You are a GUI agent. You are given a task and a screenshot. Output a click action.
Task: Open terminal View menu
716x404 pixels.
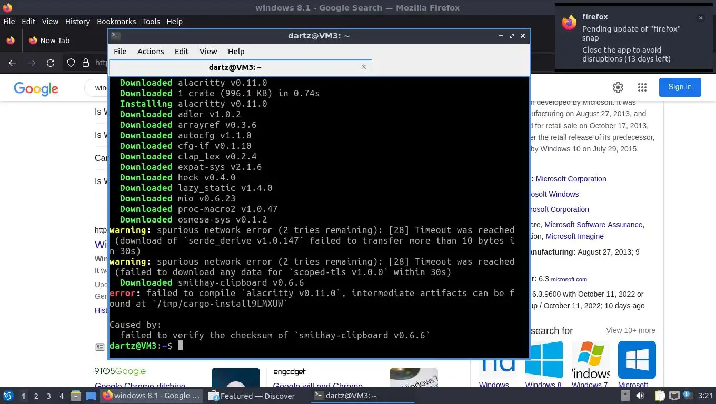coord(208,52)
